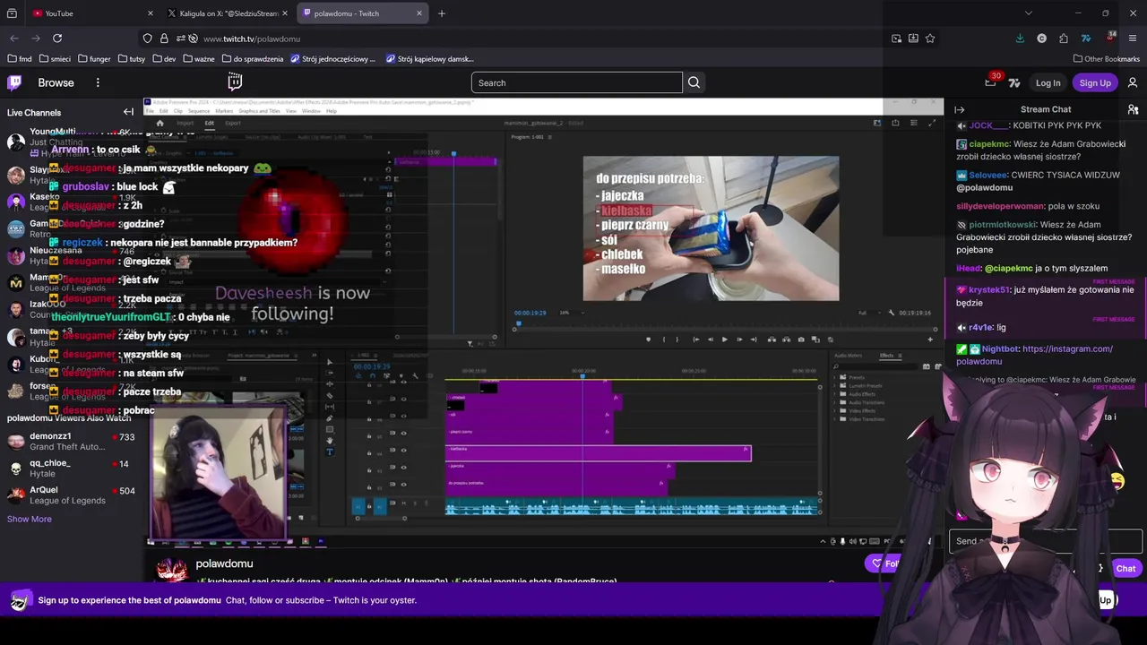Open Premiere Quick Export share icon
1147x645 pixels.
tap(895, 123)
